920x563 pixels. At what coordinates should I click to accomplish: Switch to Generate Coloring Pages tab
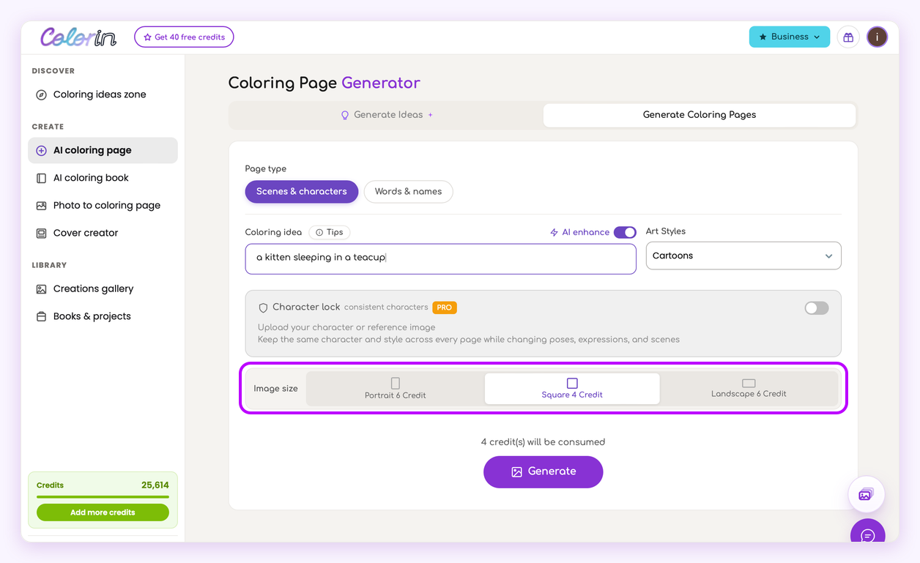(x=700, y=115)
